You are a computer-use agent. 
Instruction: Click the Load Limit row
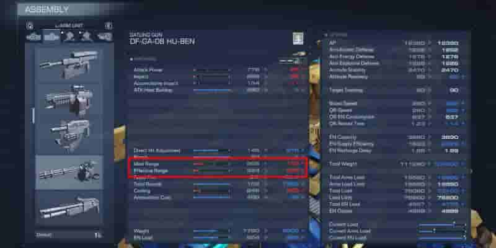(x=397, y=197)
